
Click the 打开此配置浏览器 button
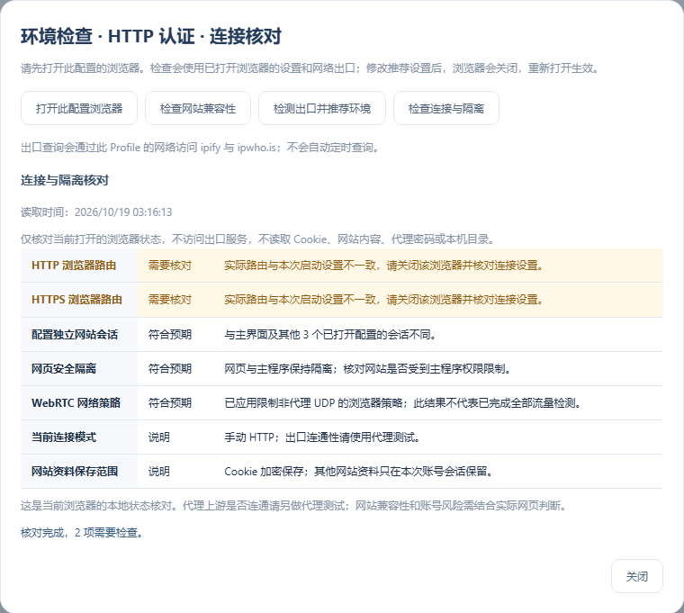[x=79, y=108]
